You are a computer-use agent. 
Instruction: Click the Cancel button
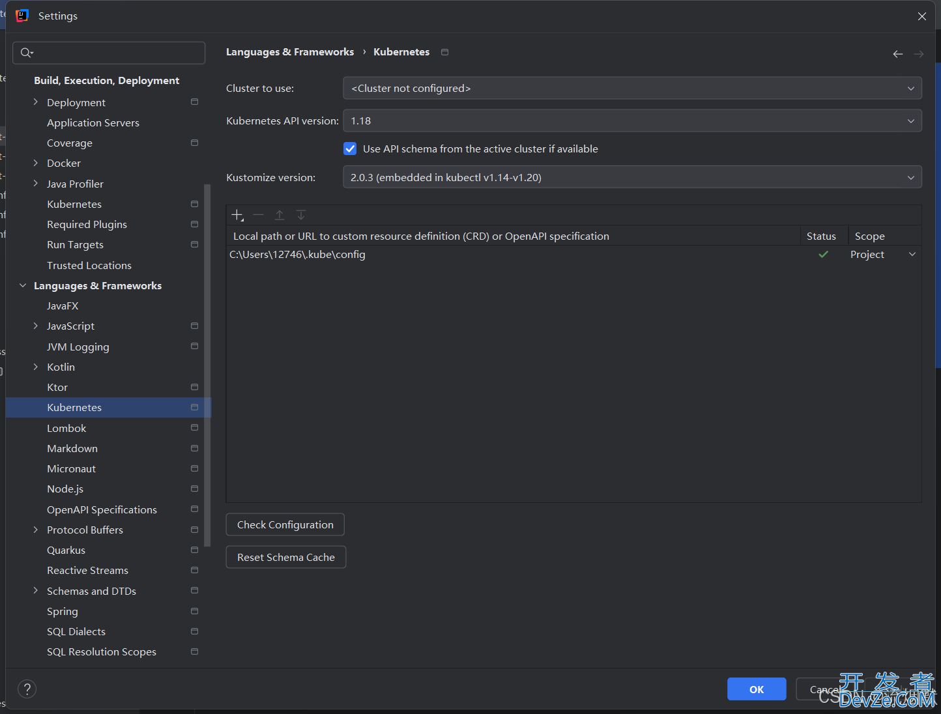point(825,689)
